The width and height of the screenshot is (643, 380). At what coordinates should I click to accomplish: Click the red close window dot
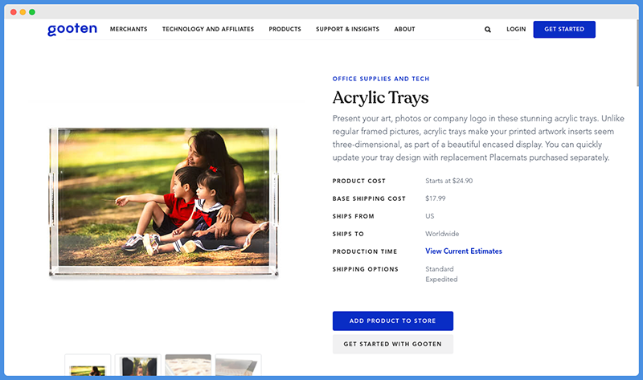click(x=14, y=12)
